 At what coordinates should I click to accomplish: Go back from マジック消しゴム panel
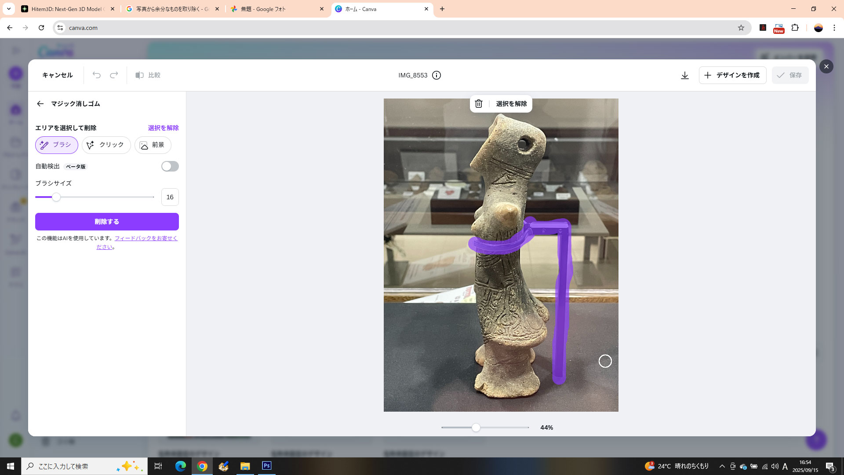[40, 104]
